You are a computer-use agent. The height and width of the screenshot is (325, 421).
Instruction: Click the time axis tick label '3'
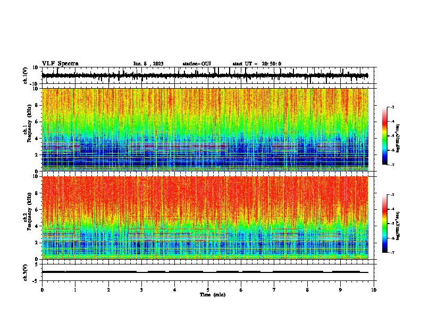coord(141,290)
